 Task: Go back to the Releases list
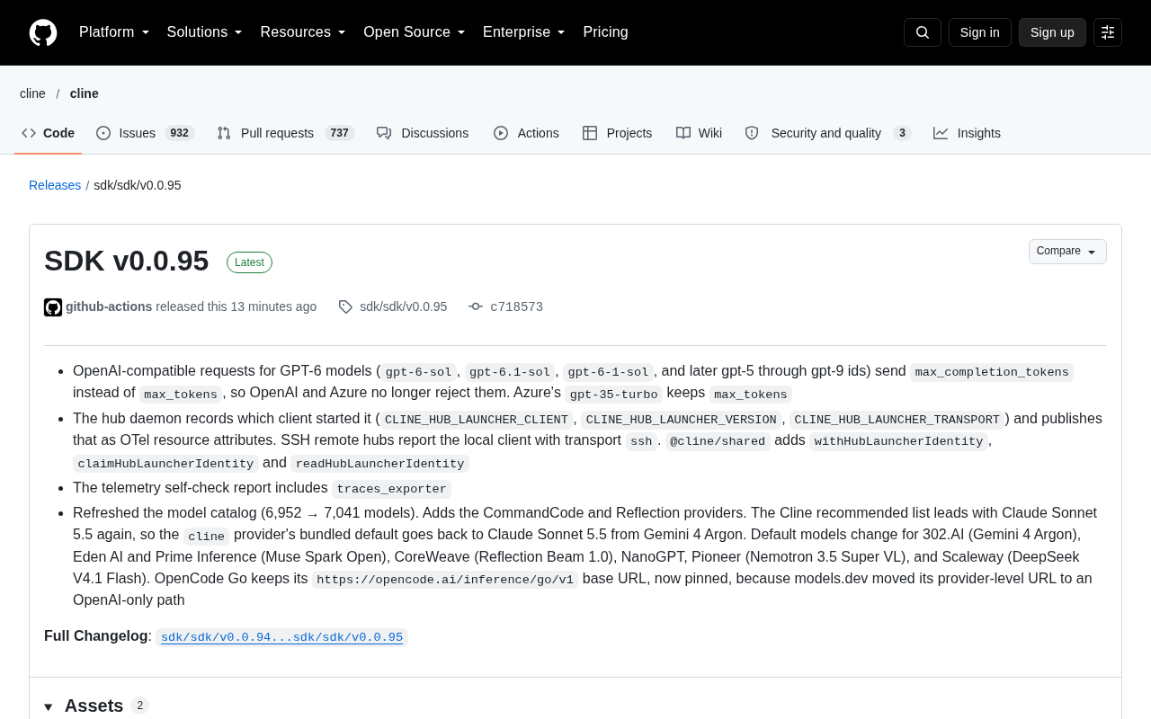(x=55, y=185)
